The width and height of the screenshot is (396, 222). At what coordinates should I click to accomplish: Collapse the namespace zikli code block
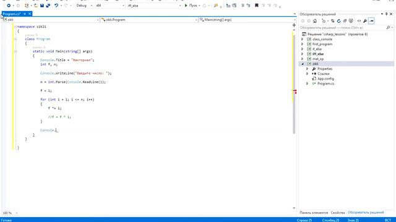click(x=15, y=27)
